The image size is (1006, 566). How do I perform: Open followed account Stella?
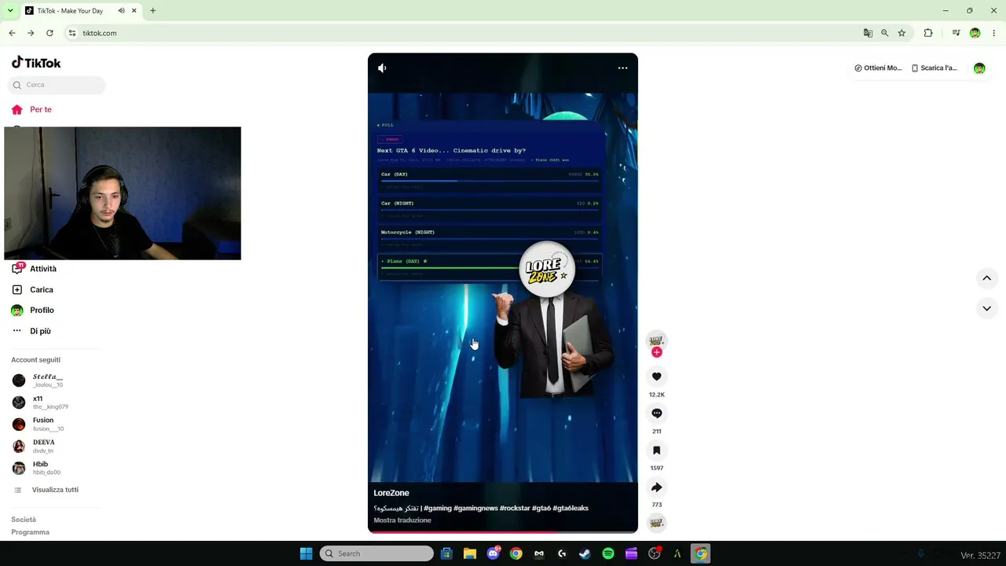pyautogui.click(x=38, y=380)
